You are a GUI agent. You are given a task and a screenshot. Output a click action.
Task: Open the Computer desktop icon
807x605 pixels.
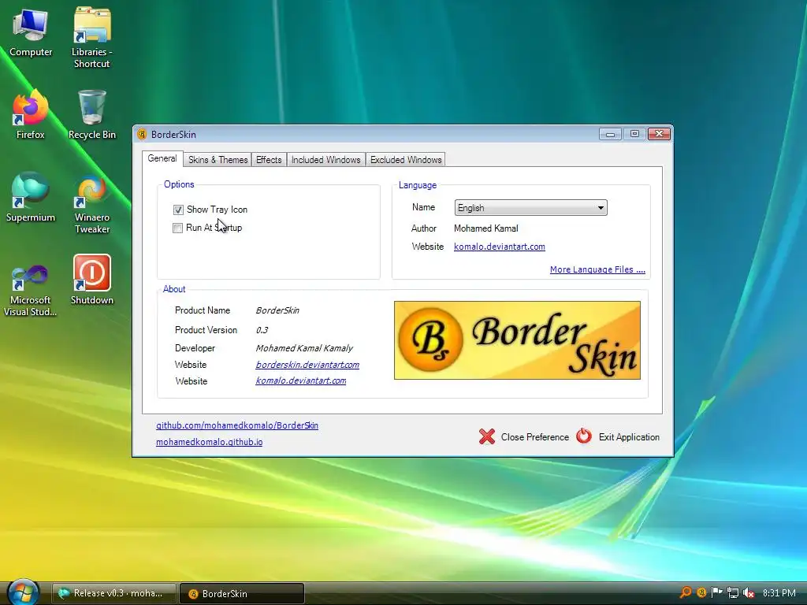click(31, 31)
